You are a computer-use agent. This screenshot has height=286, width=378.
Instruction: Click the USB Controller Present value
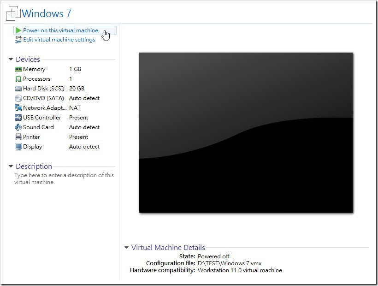click(x=78, y=118)
